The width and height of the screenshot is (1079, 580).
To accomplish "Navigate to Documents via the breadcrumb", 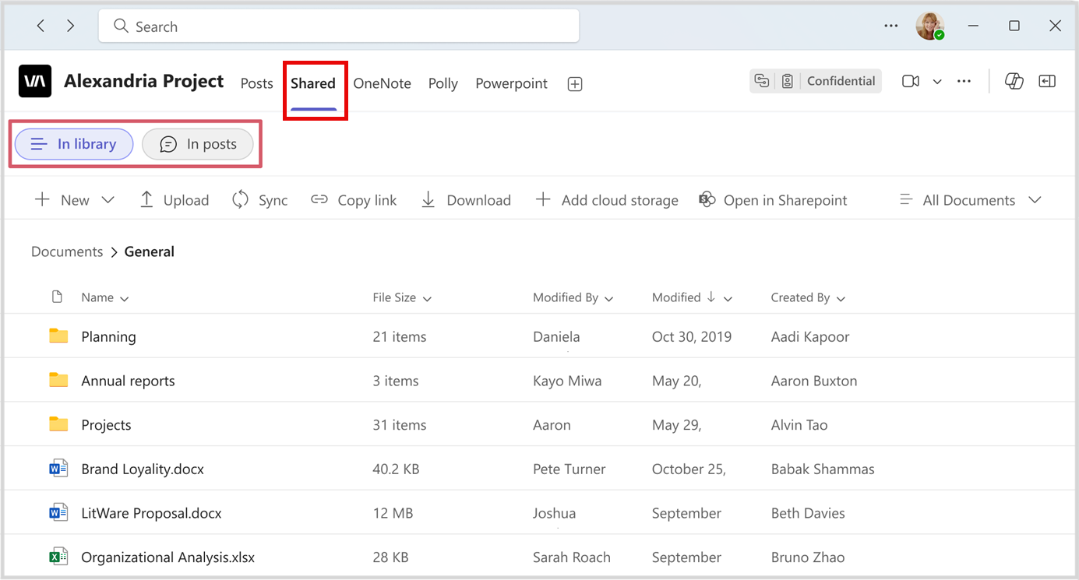I will 66,251.
